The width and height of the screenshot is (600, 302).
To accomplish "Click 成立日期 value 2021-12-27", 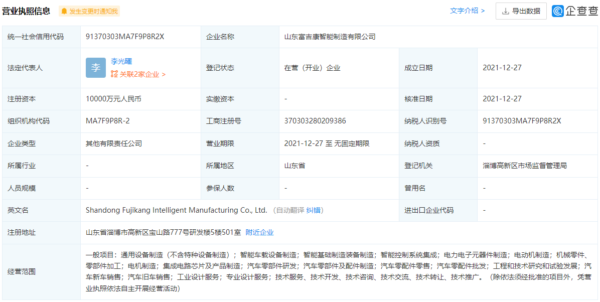I will tap(502, 68).
